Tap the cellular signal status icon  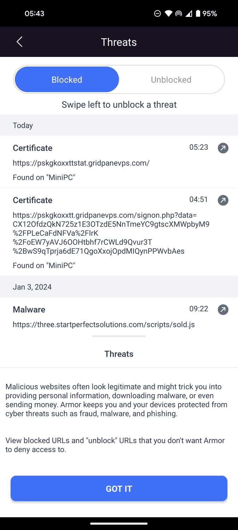(x=189, y=14)
